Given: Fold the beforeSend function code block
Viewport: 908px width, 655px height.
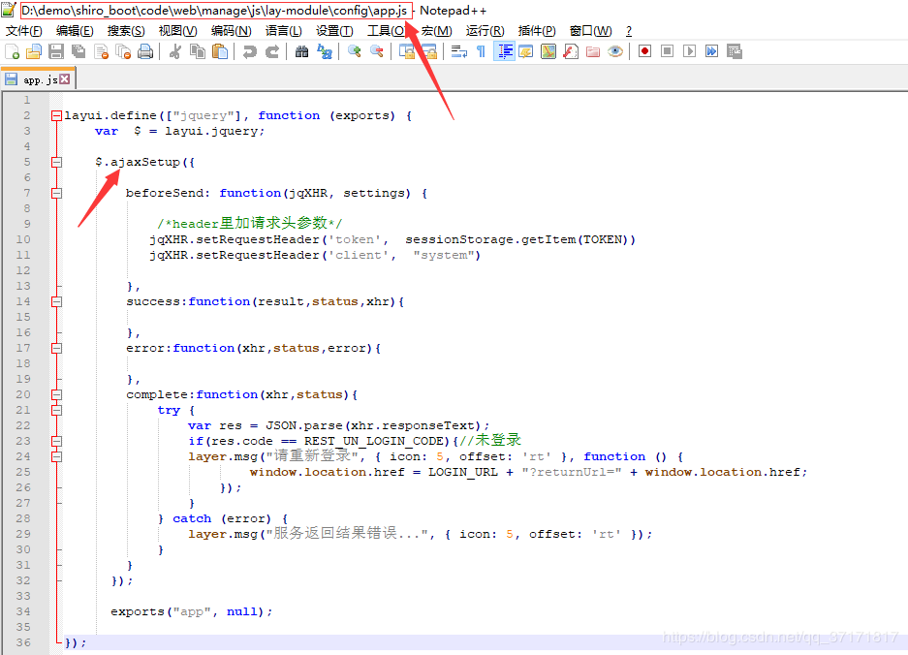Looking at the screenshot, I should point(55,193).
